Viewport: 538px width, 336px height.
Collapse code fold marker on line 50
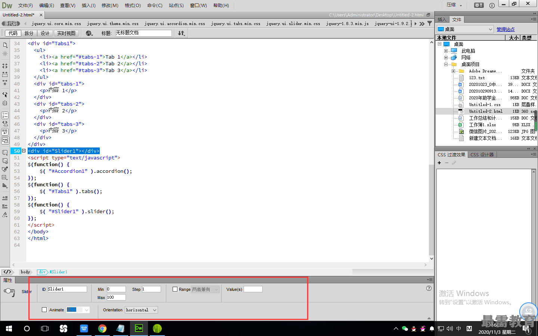(24, 151)
